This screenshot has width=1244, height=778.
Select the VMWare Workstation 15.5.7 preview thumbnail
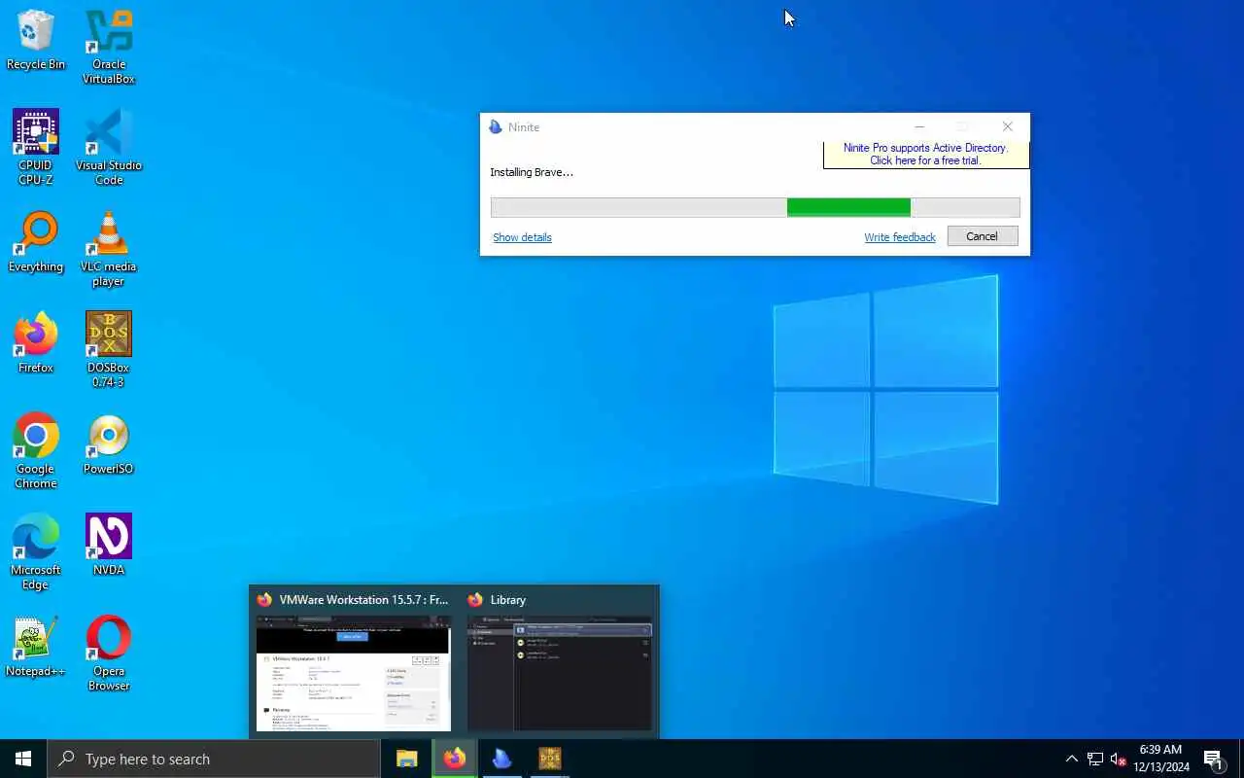pyautogui.click(x=354, y=673)
